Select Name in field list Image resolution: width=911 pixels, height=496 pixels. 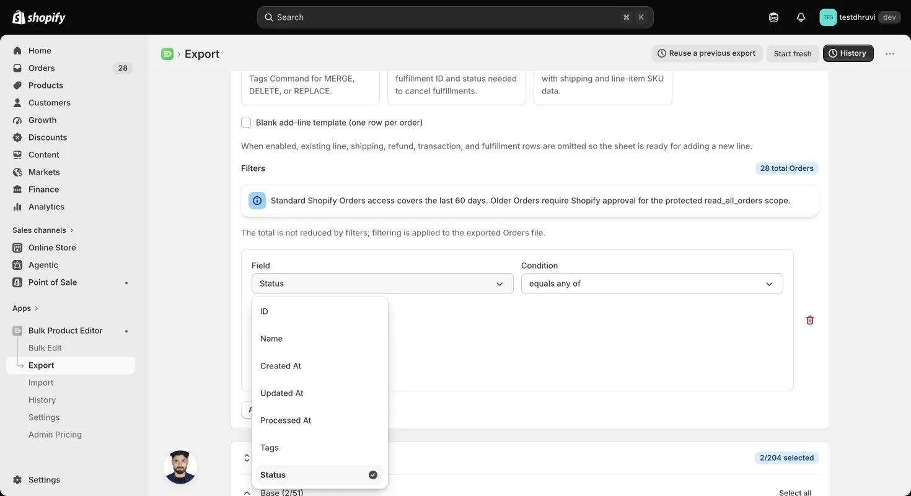(x=319, y=339)
